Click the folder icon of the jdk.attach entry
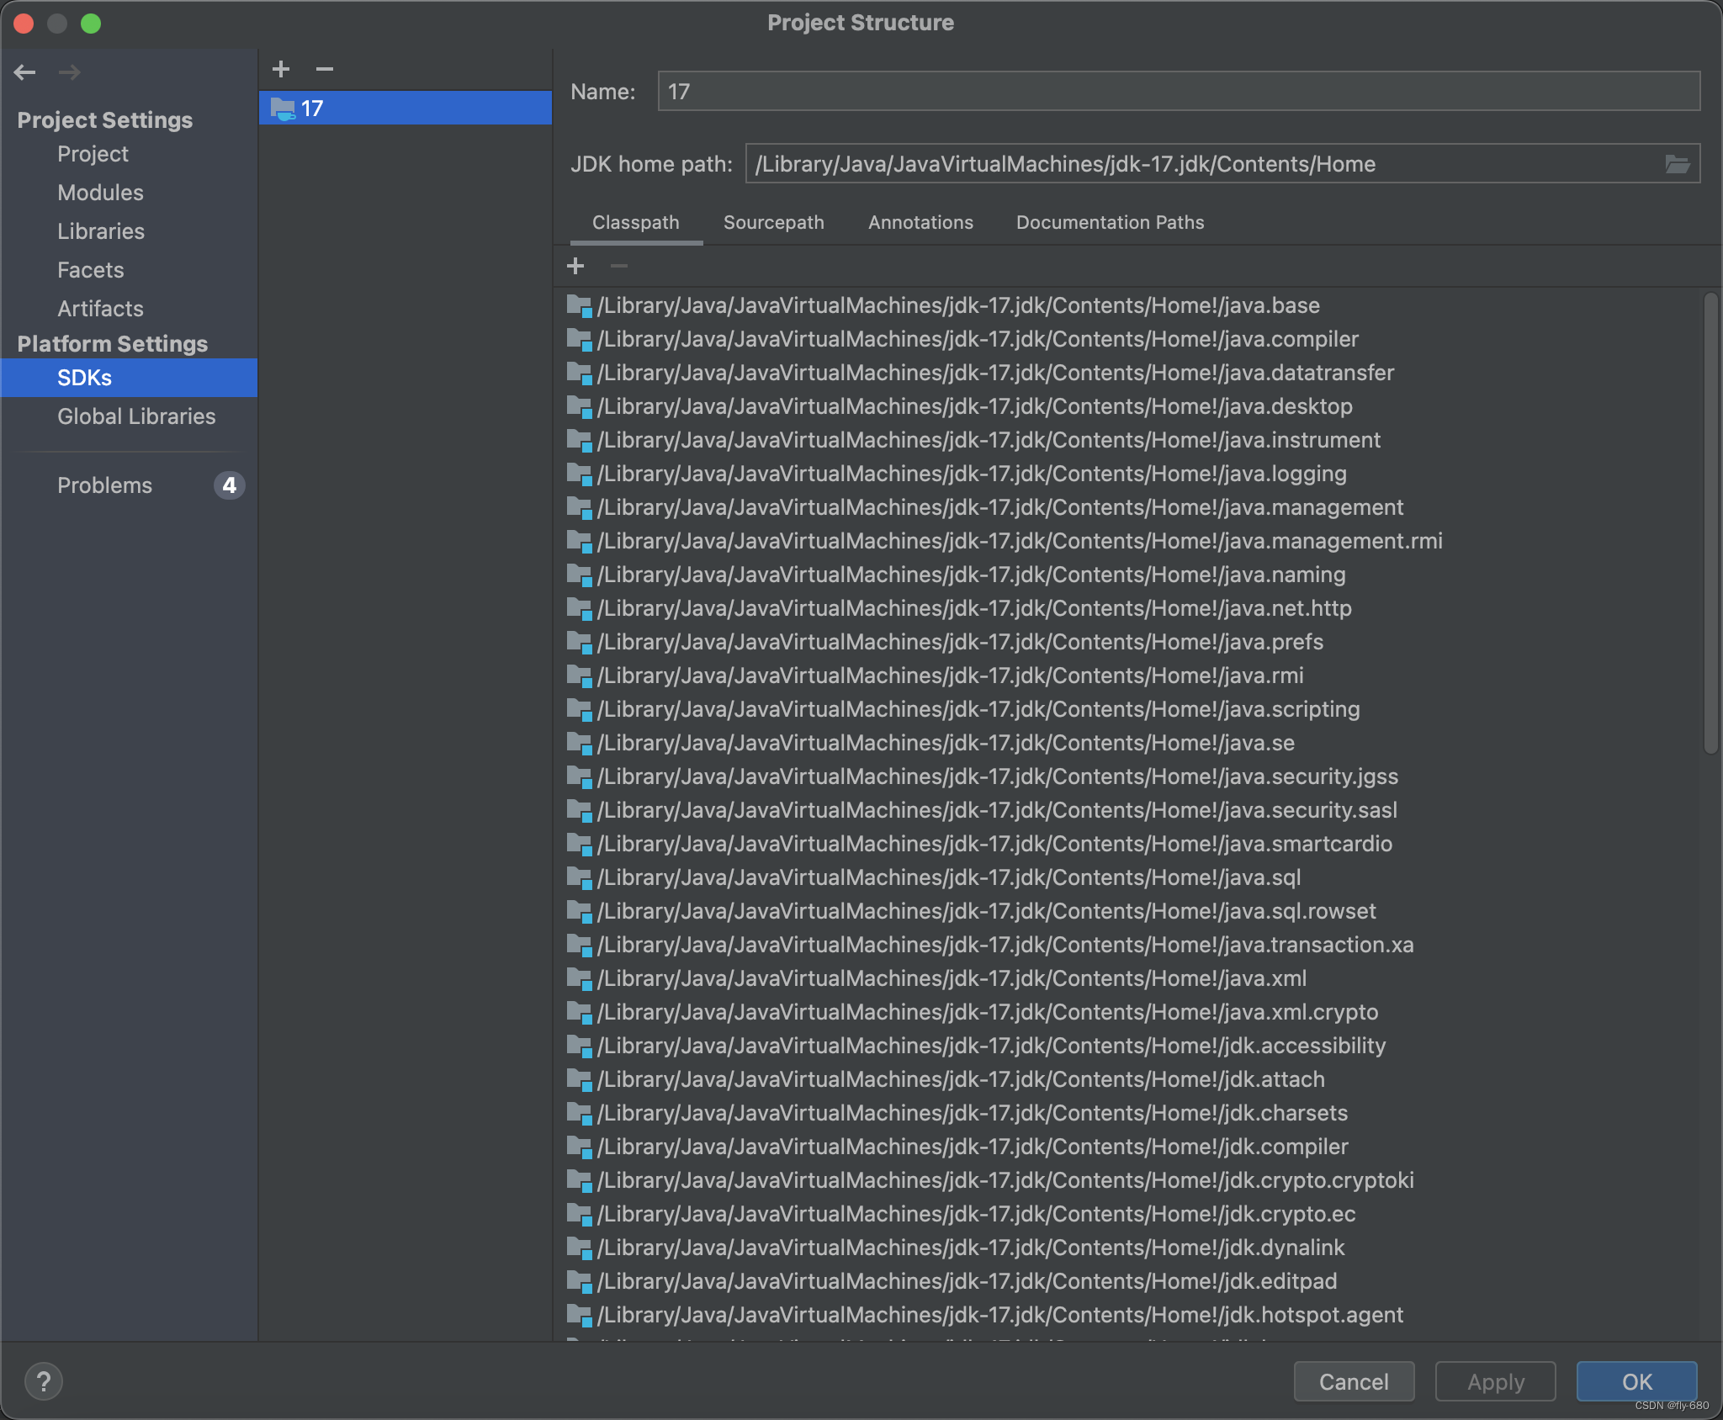This screenshot has width=1723, height=1420. 580,1079
